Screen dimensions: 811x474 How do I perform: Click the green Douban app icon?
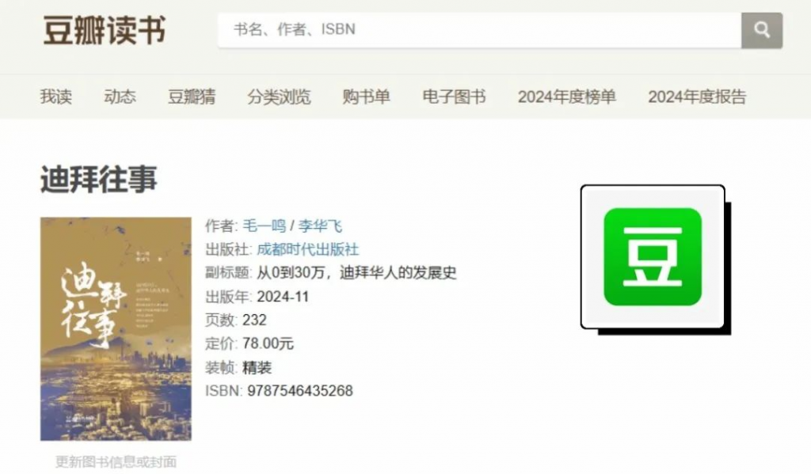pos(652,257)
